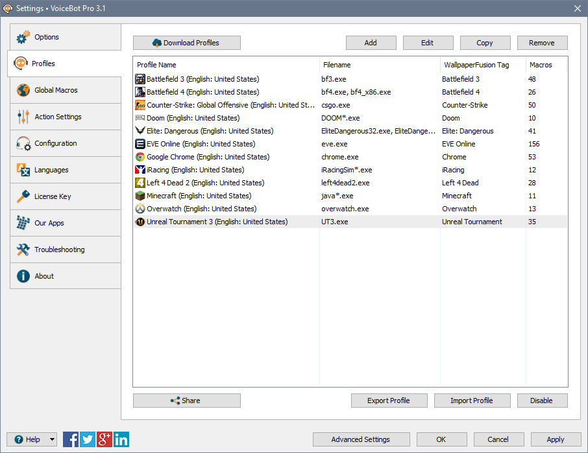Screen dimensions: 588x453
Task: Open the Help dropdown
Action: point(31,439)
